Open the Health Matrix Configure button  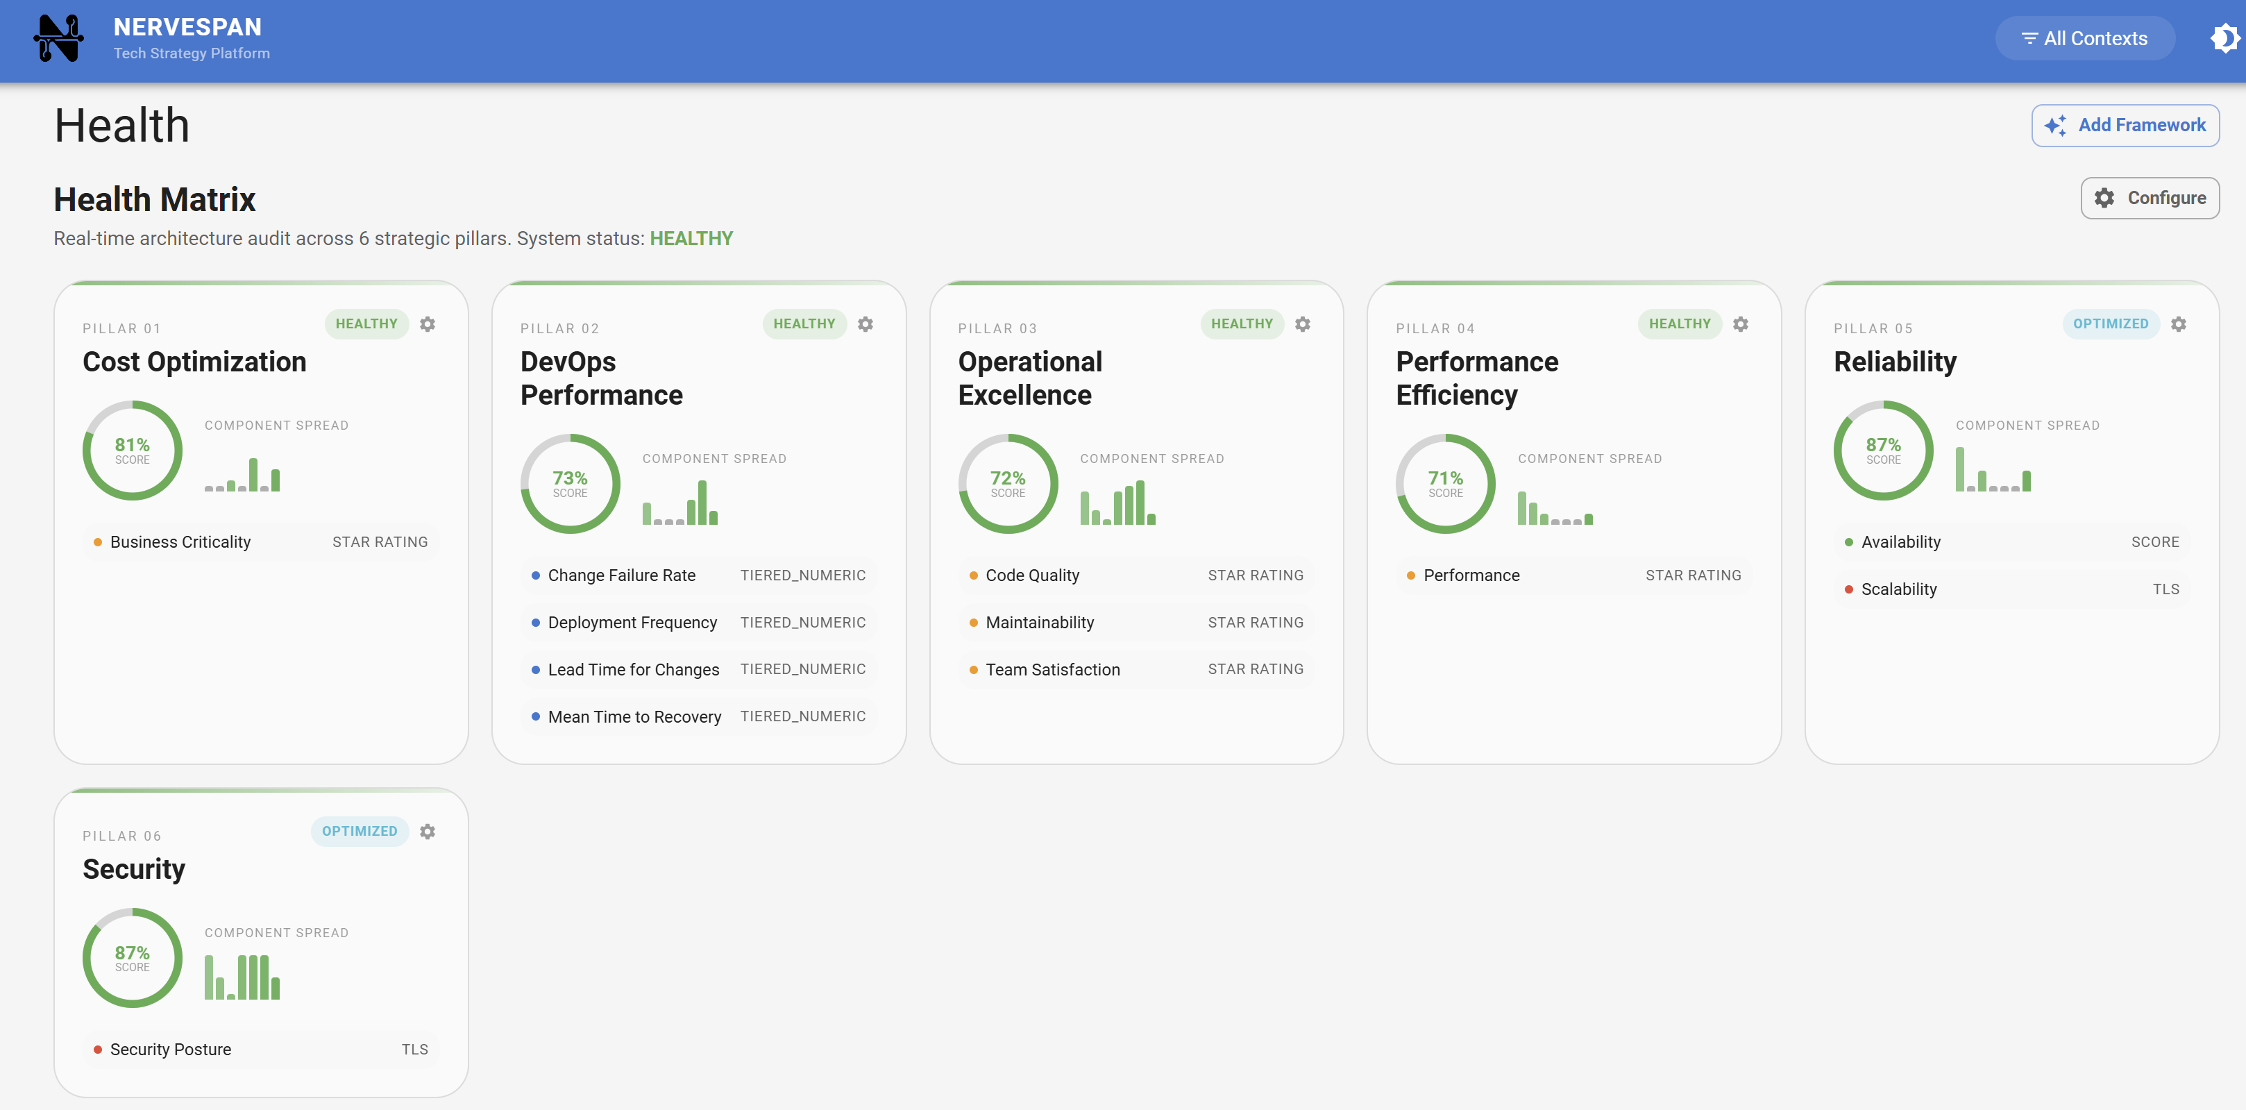click(2150, 198)
